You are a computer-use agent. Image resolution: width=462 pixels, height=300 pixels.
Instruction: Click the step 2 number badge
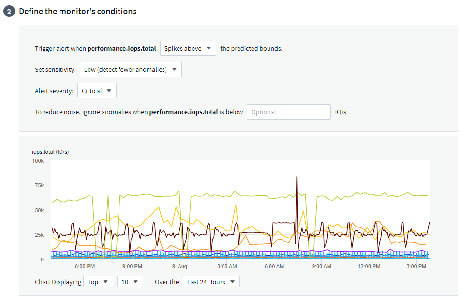point(9,11)
